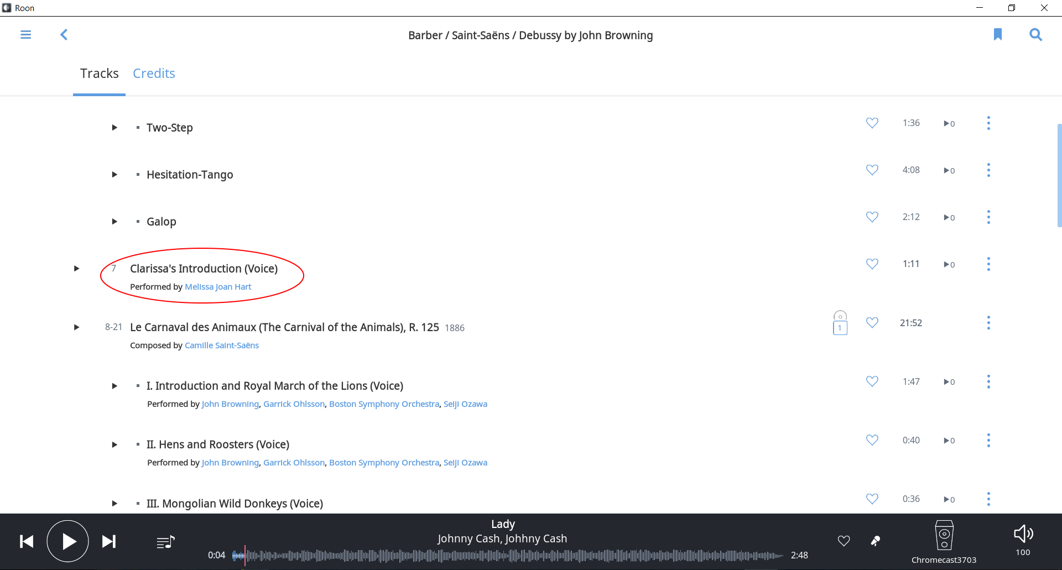Open search with the magnifier icon
Image resolution: width=1062 pixels, height=570 pixels.
point(1035,35)
